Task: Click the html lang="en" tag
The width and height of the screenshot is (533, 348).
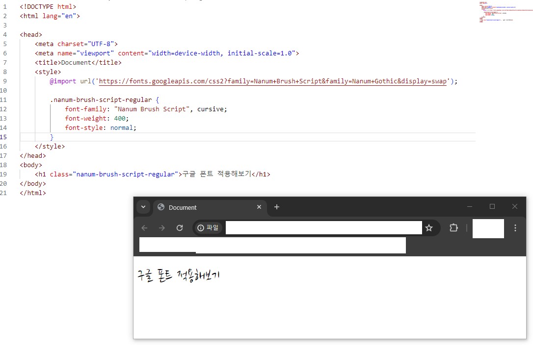Action: tap(50, 16)
